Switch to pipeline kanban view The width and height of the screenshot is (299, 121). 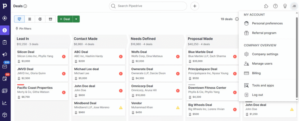click(x=20, y=19)
